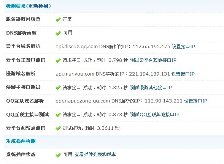
Task: Open 测试漫游其他接口IP link
Action: point(151,87)
